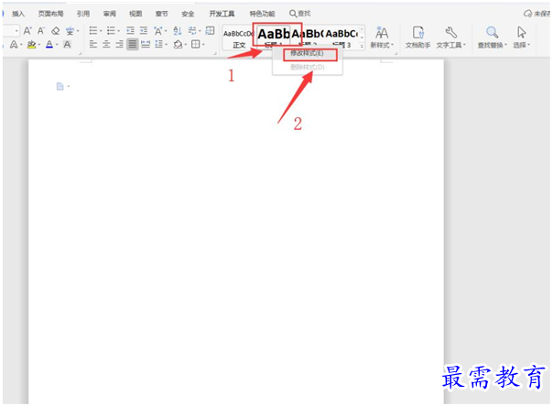
Task: Click the borders icon
Action: click(195, 45)
